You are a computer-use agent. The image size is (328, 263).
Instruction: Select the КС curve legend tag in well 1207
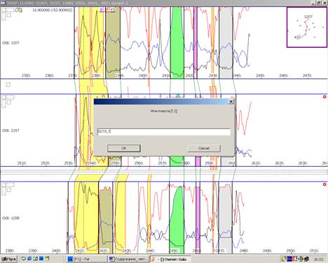[113, 10]
